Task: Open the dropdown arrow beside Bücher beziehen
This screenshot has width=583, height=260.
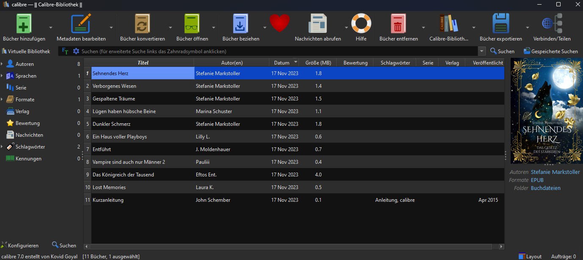Action: pyautogui.click(x=265, y=27)
